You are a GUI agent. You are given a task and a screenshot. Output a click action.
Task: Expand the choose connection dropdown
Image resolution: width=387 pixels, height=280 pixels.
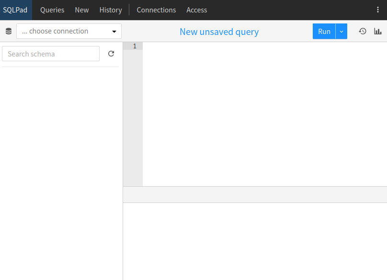69,32
